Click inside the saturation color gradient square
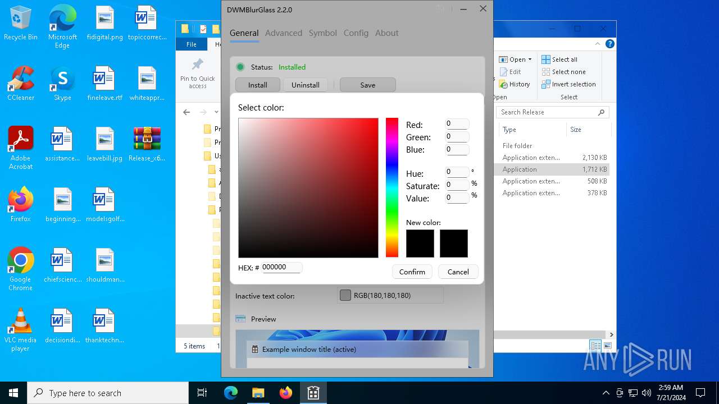This screenshot has width=719, height=404. (308, 187)
